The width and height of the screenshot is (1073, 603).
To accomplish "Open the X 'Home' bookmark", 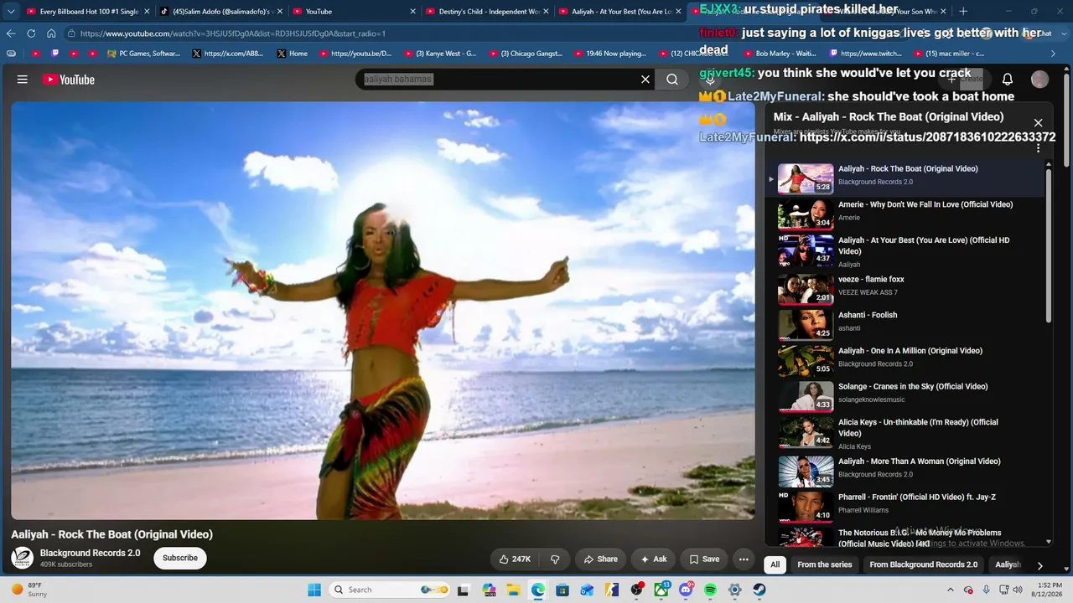I will click(292, 54).
